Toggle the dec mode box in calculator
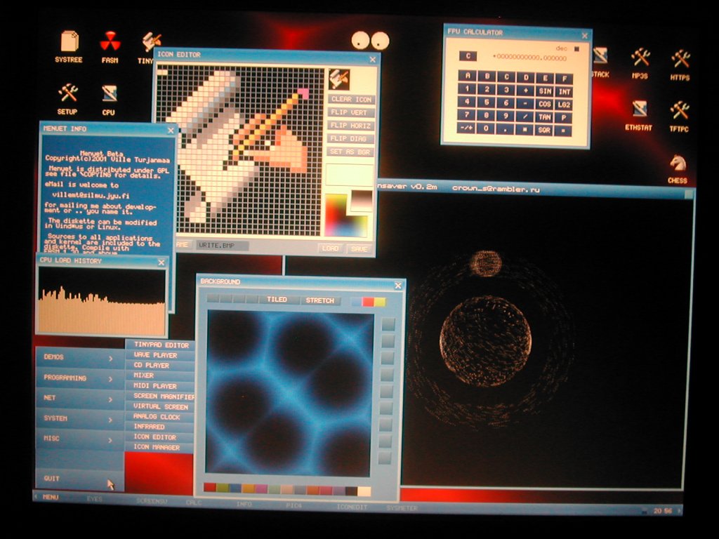719x539 pixels. [x=576, y=48]
